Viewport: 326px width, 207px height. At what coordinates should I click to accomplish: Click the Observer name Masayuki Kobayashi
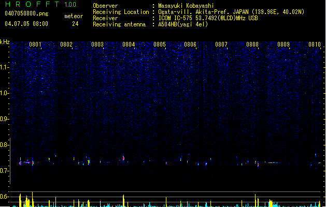(186, 6)
